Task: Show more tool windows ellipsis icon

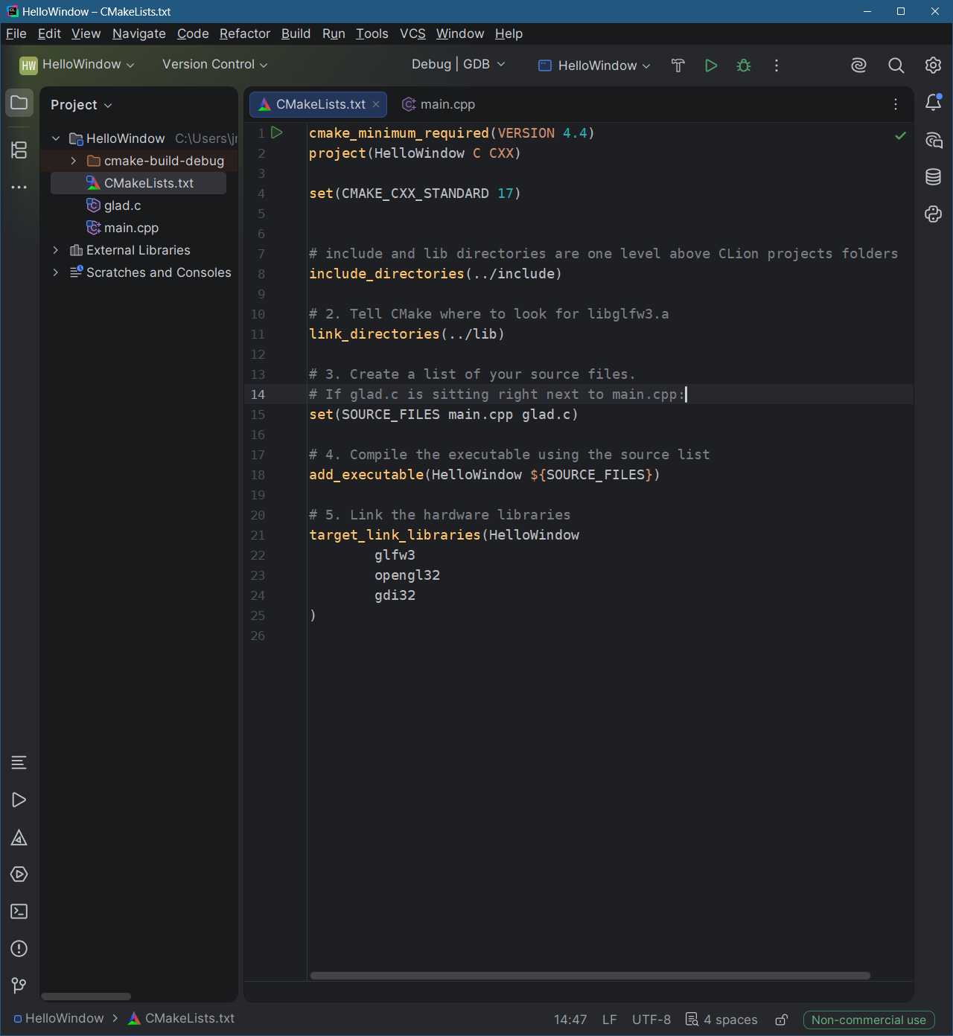Action: 19,187
